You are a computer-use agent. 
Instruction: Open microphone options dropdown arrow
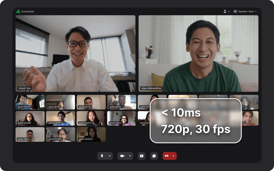(x=110, y=156)
